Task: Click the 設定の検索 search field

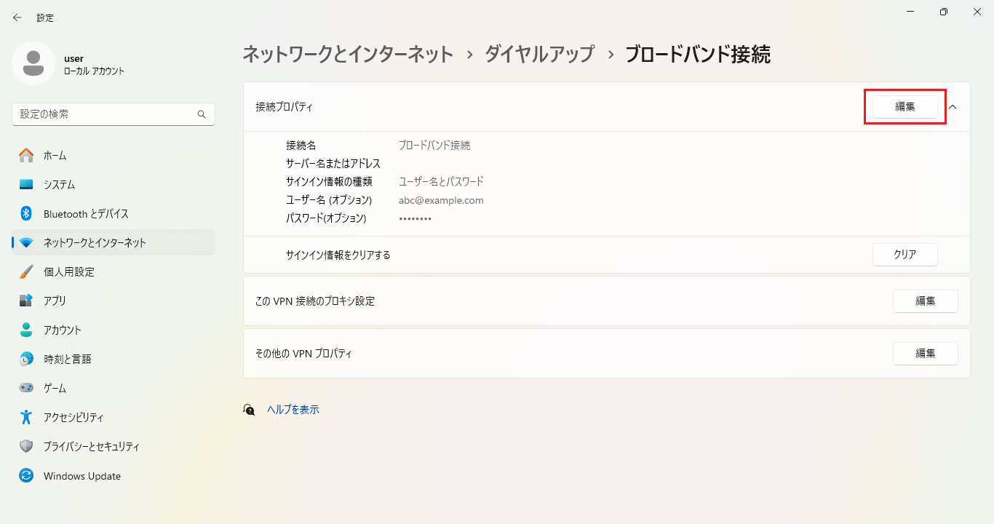Action: [106, 114]
